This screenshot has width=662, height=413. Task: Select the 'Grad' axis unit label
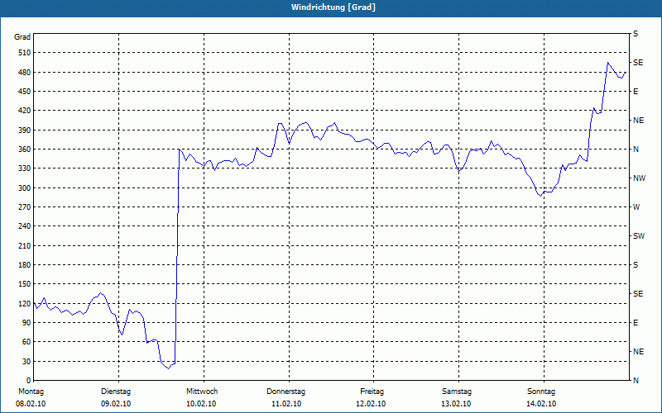click(22, 37)
